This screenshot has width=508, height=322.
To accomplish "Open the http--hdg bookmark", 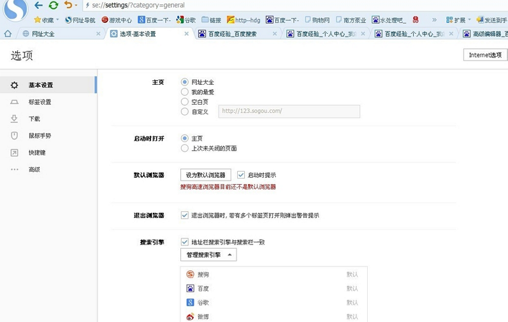I will coord(243,20).
